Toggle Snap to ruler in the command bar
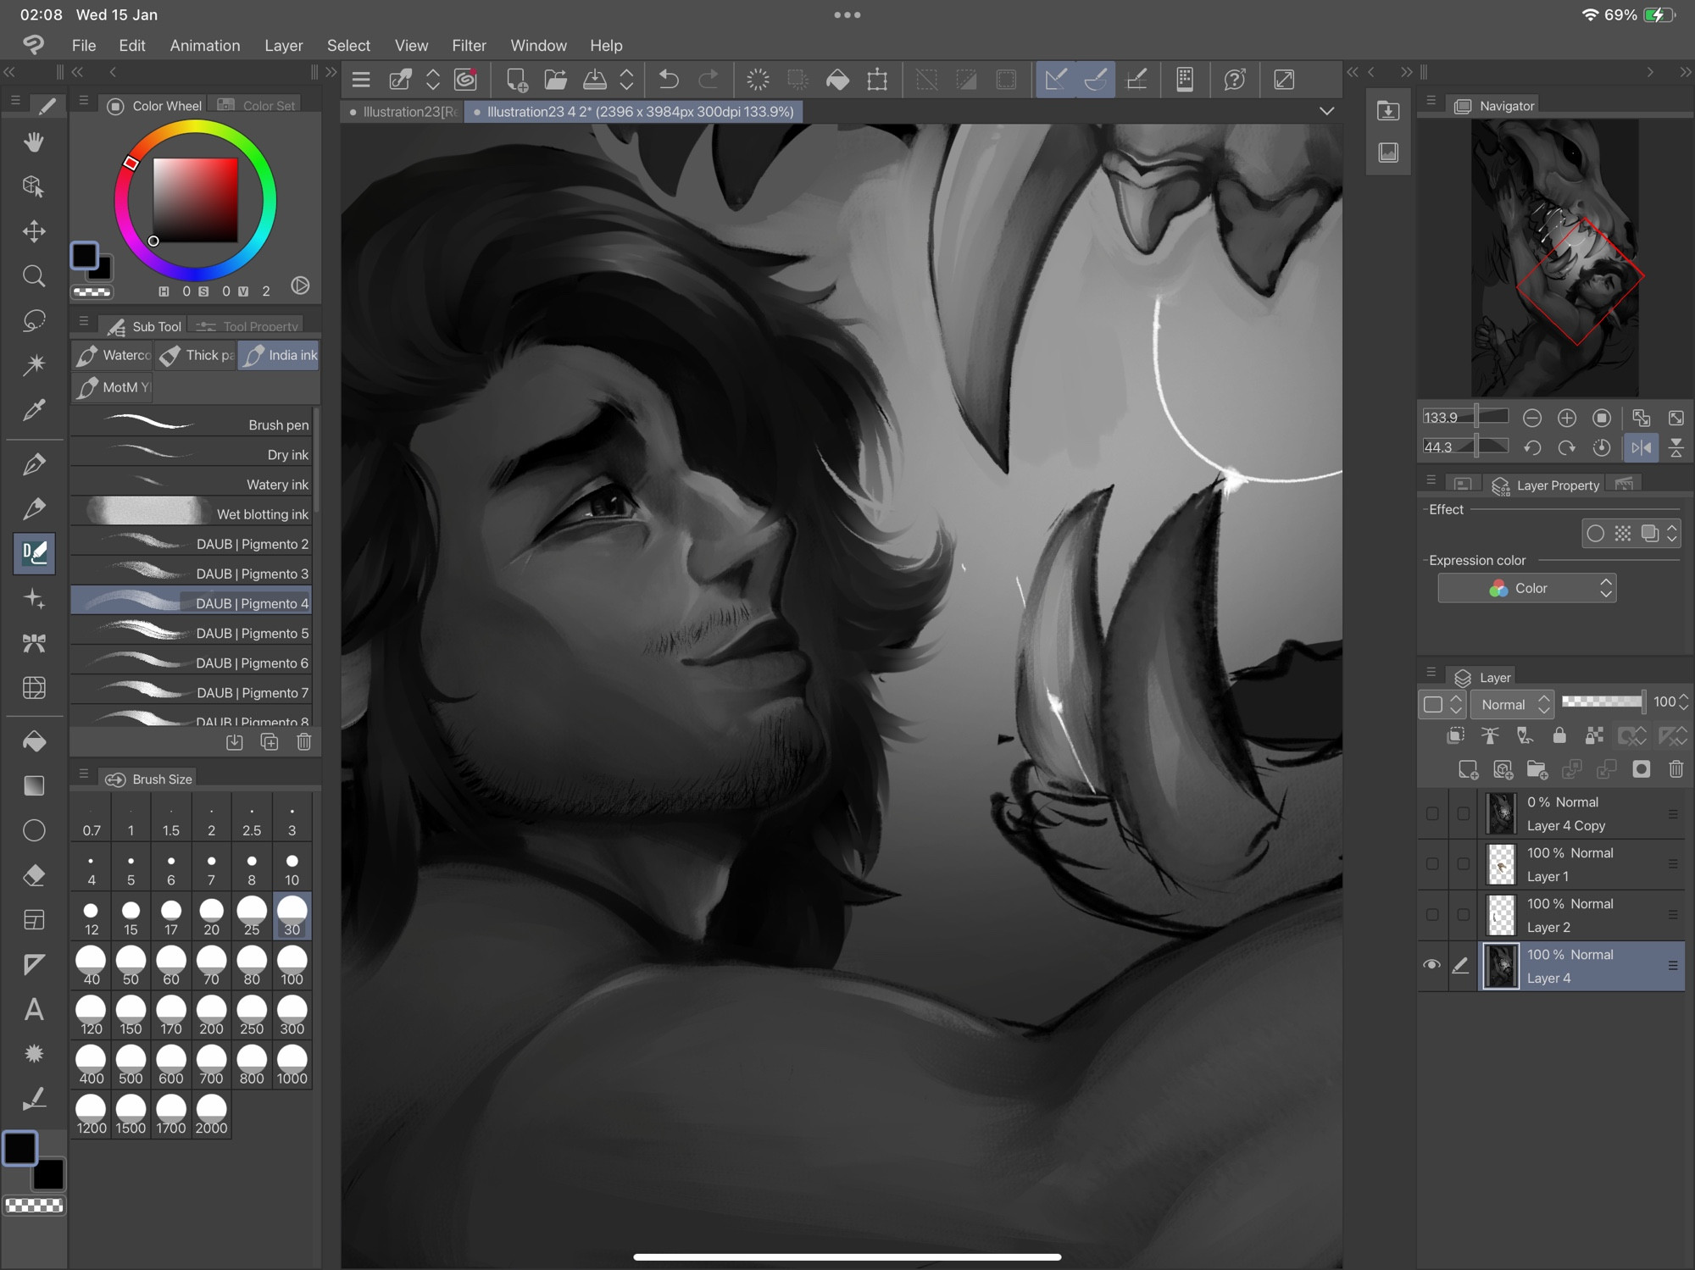The height and width of the screenshot is (1270, 1695). [1055, 80]
